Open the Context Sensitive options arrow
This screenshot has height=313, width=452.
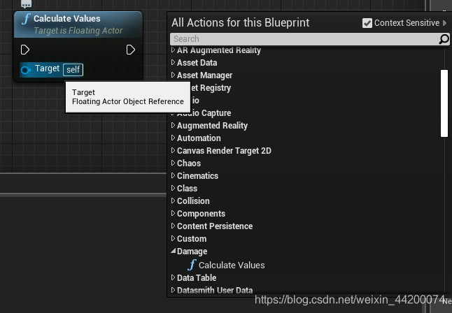[445, 23]
